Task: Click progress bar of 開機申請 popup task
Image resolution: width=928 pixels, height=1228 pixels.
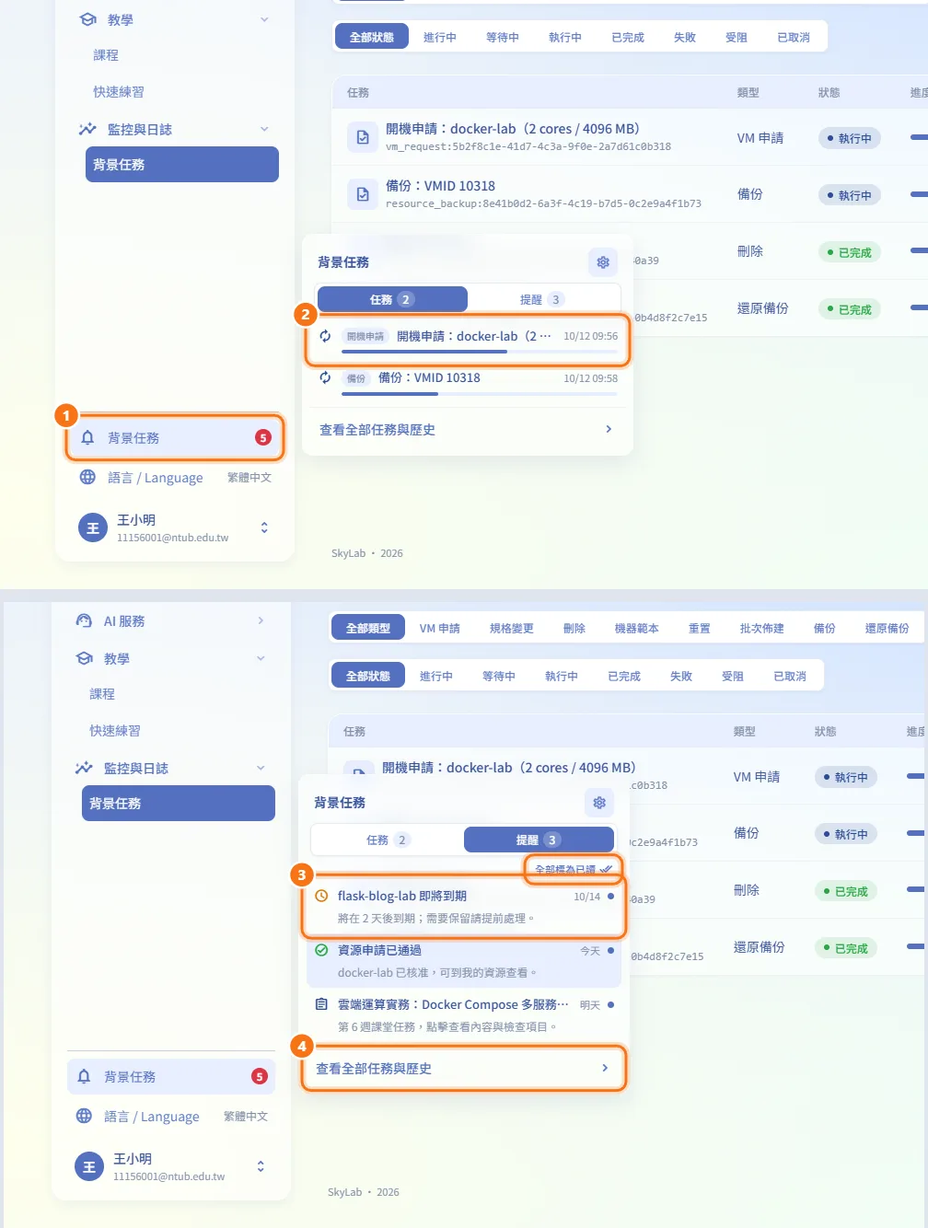Action: tap(480, 352)
